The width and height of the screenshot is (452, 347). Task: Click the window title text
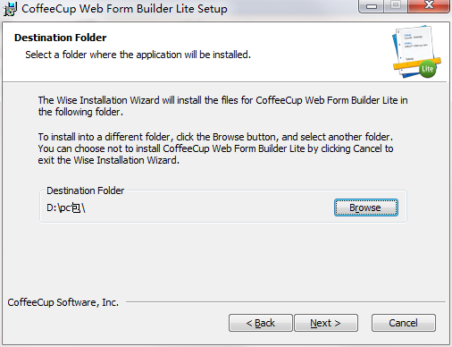(124, 9)
